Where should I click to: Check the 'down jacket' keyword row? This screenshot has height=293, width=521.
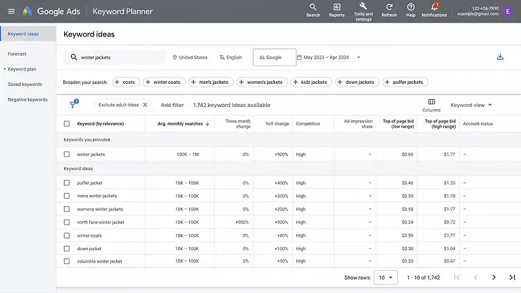(x=67, y=249)
